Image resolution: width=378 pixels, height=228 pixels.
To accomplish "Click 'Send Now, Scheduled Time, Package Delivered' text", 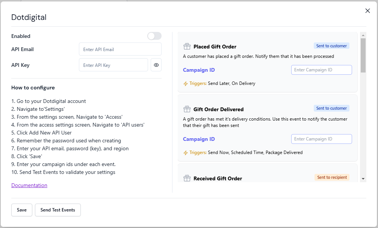I will coord(255,153).
